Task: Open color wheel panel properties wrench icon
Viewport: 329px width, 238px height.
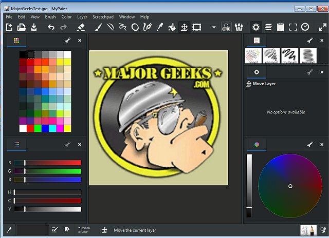Action: (309, 145)
